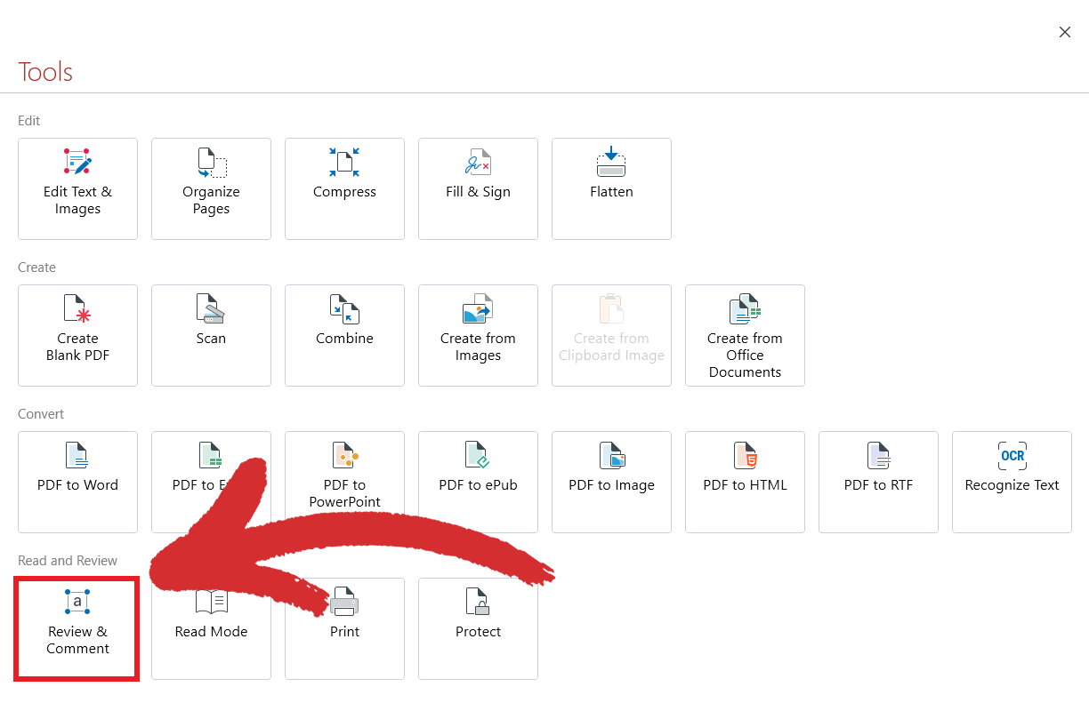1089x711 pixels.
Task: Click Create from Clipboard Image tile
Action: click(x=611, y=335)
